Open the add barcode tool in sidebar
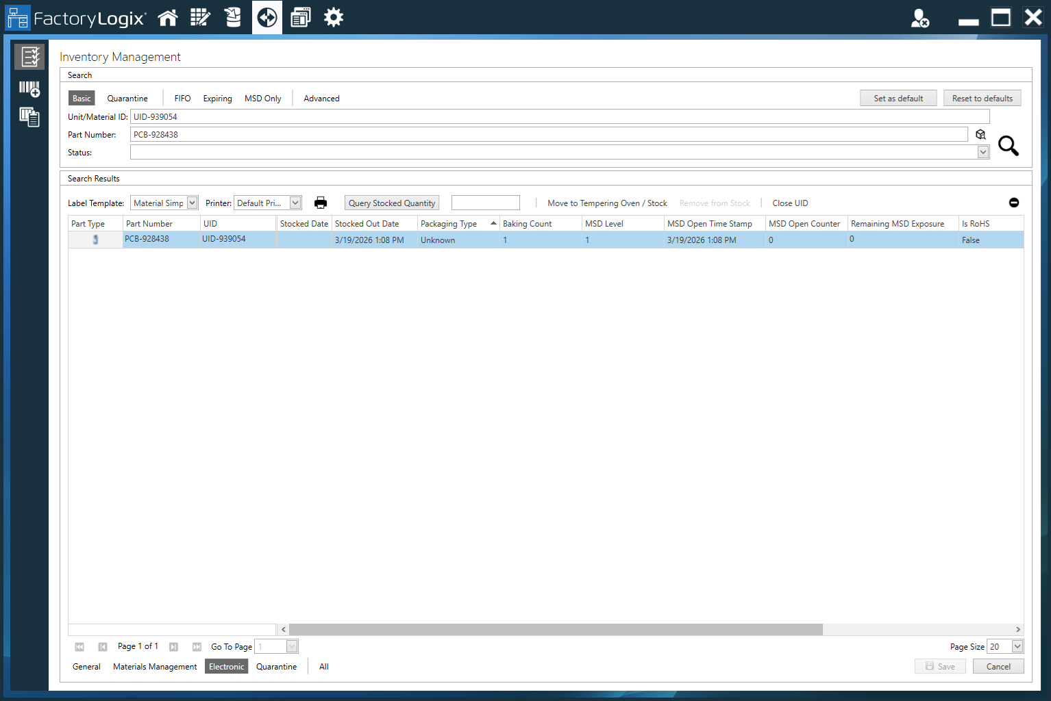The width and height of the screenshot is (1051, 701). coord(29,89)
